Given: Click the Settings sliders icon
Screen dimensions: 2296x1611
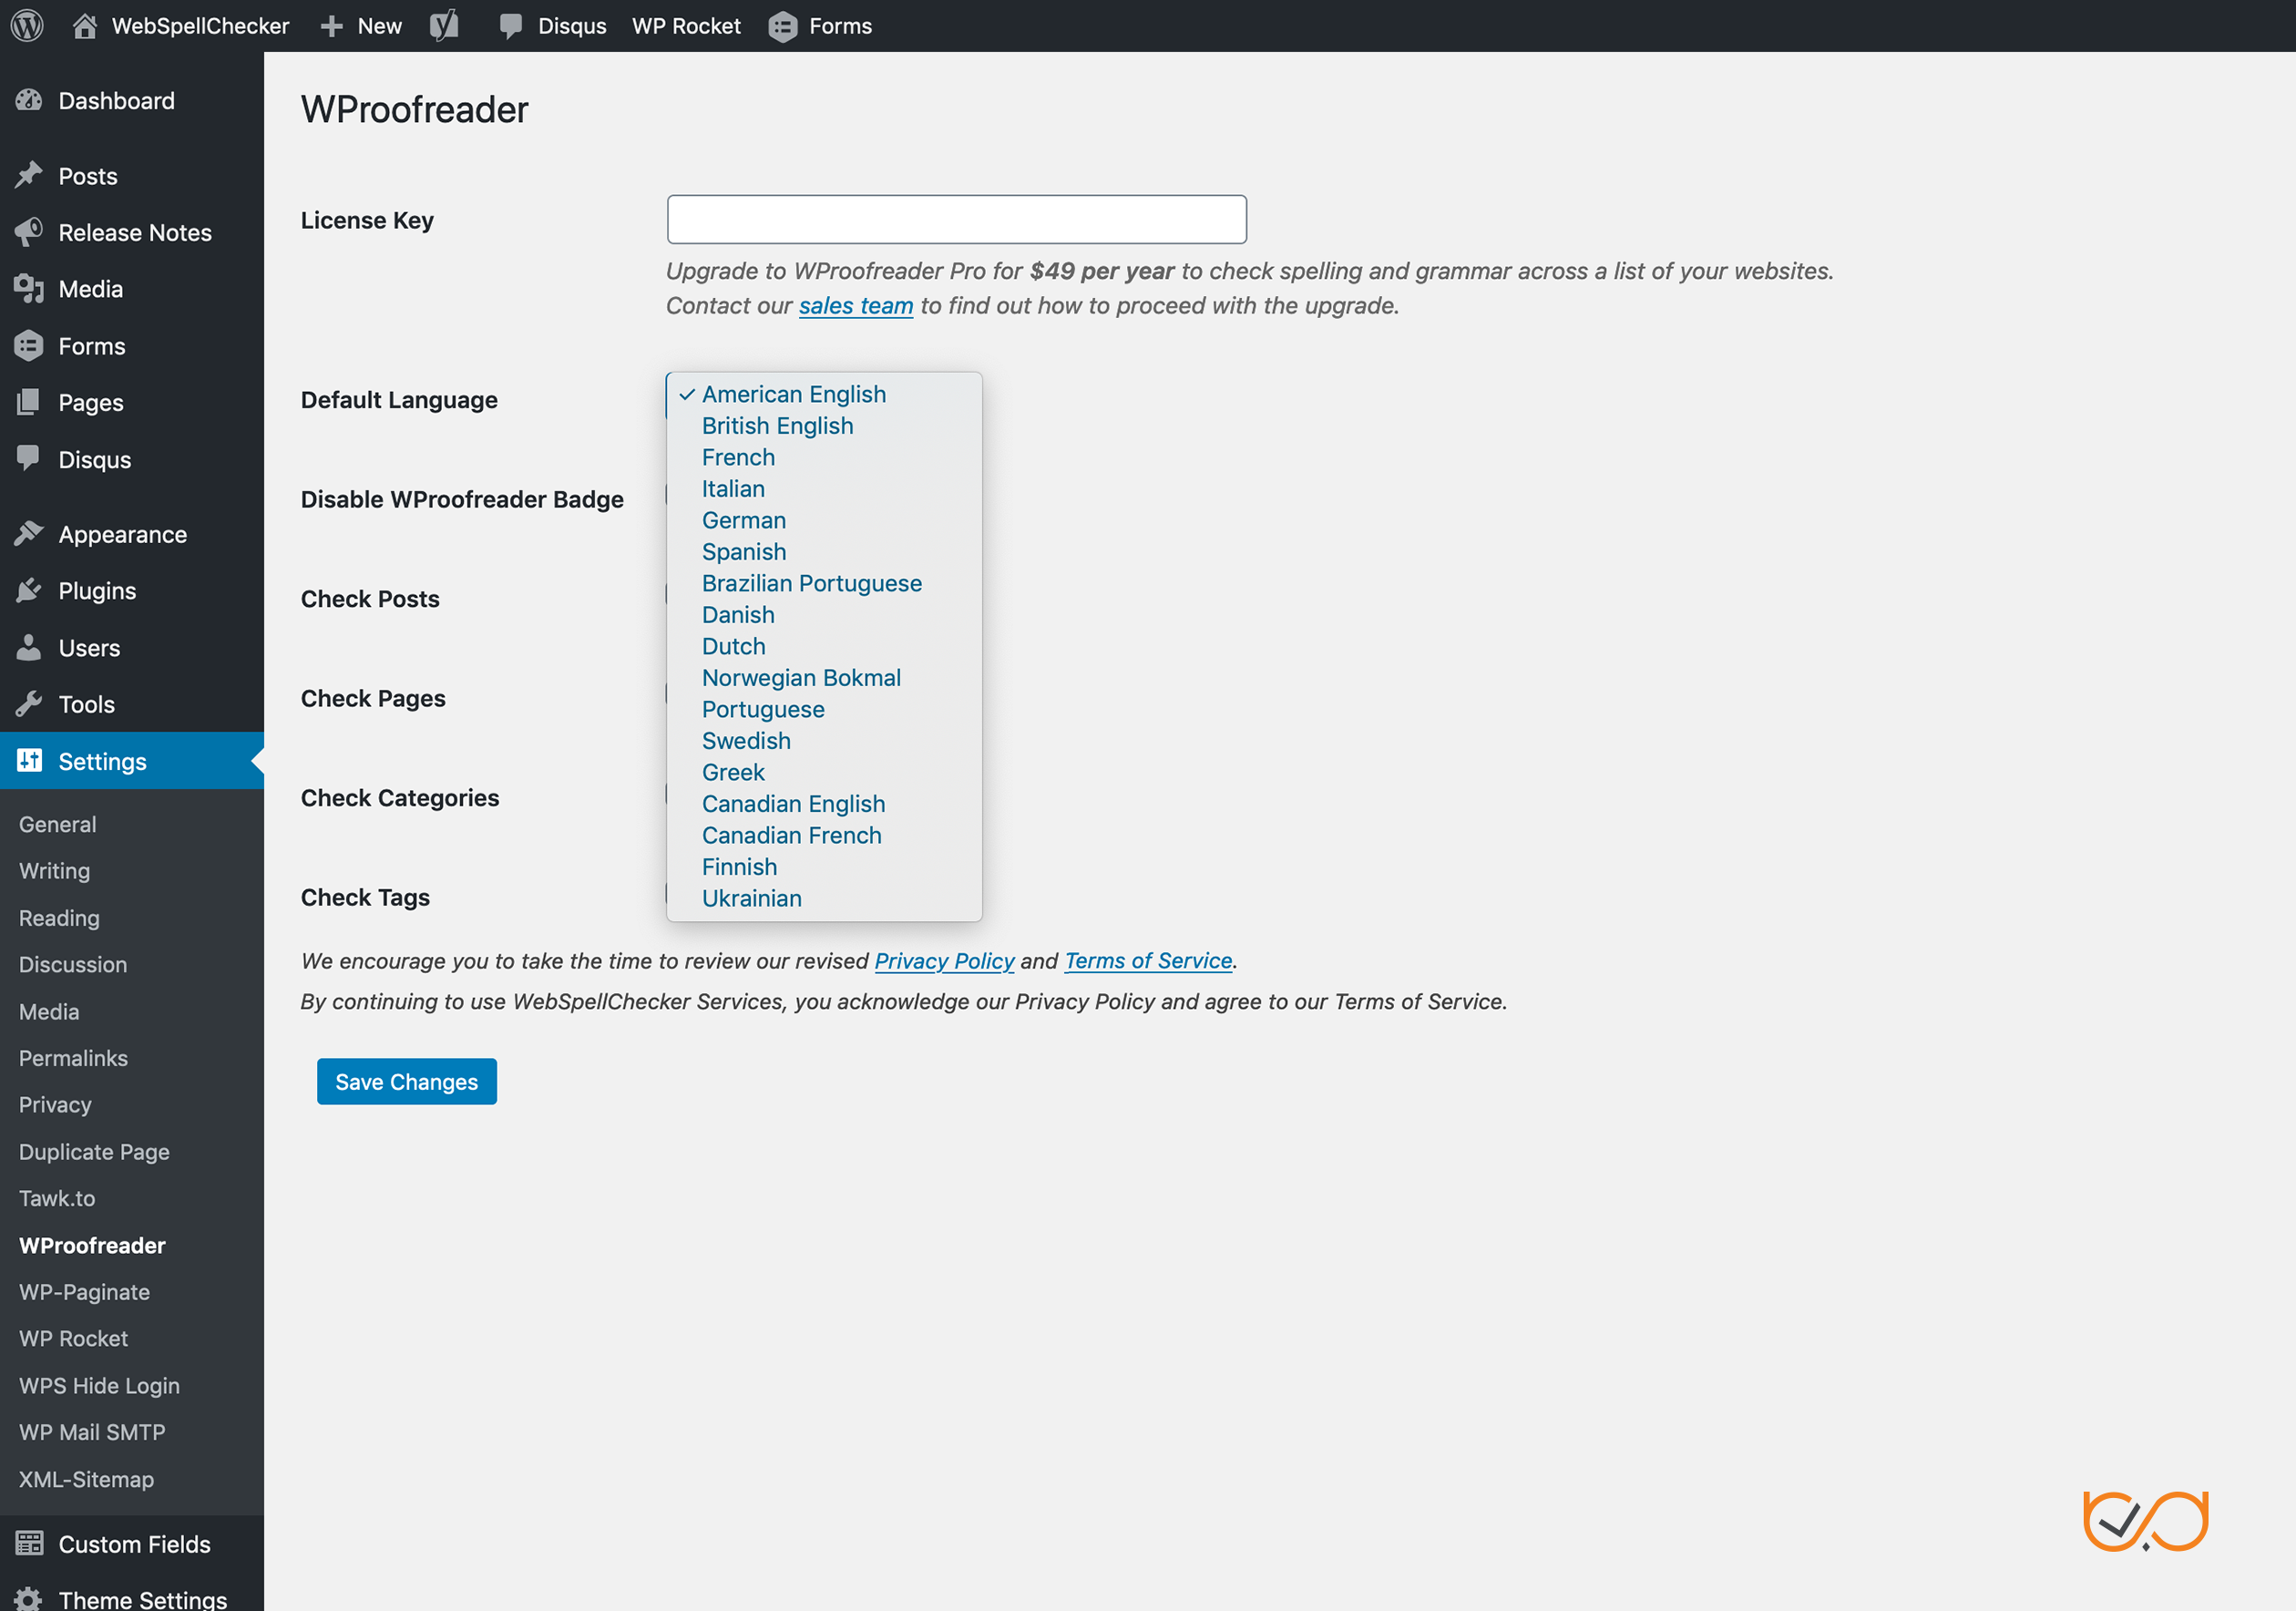Looking at the screenshot, I should [29, 760].
